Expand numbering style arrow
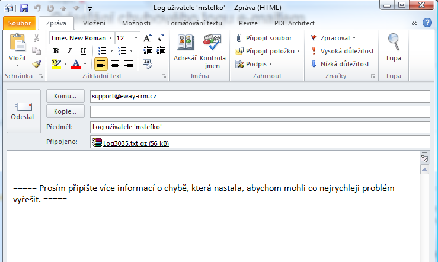Screen dimensions: 438x262 pyautogui.click(x=132, y=51)
